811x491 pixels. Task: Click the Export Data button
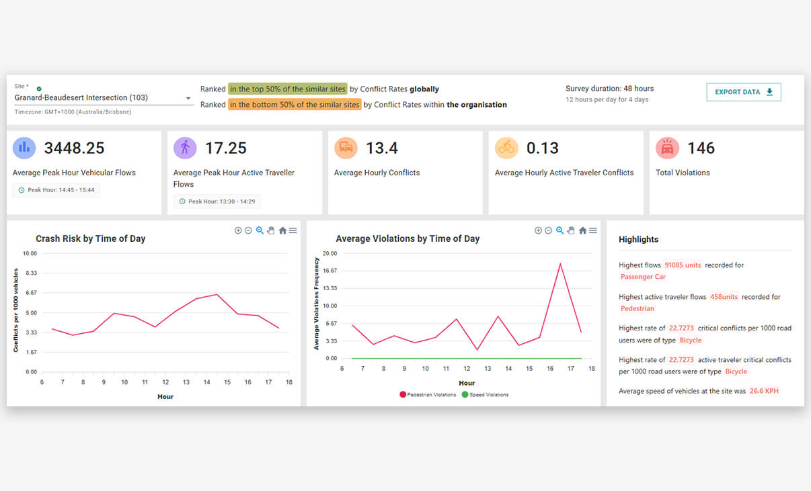[743, 92]
